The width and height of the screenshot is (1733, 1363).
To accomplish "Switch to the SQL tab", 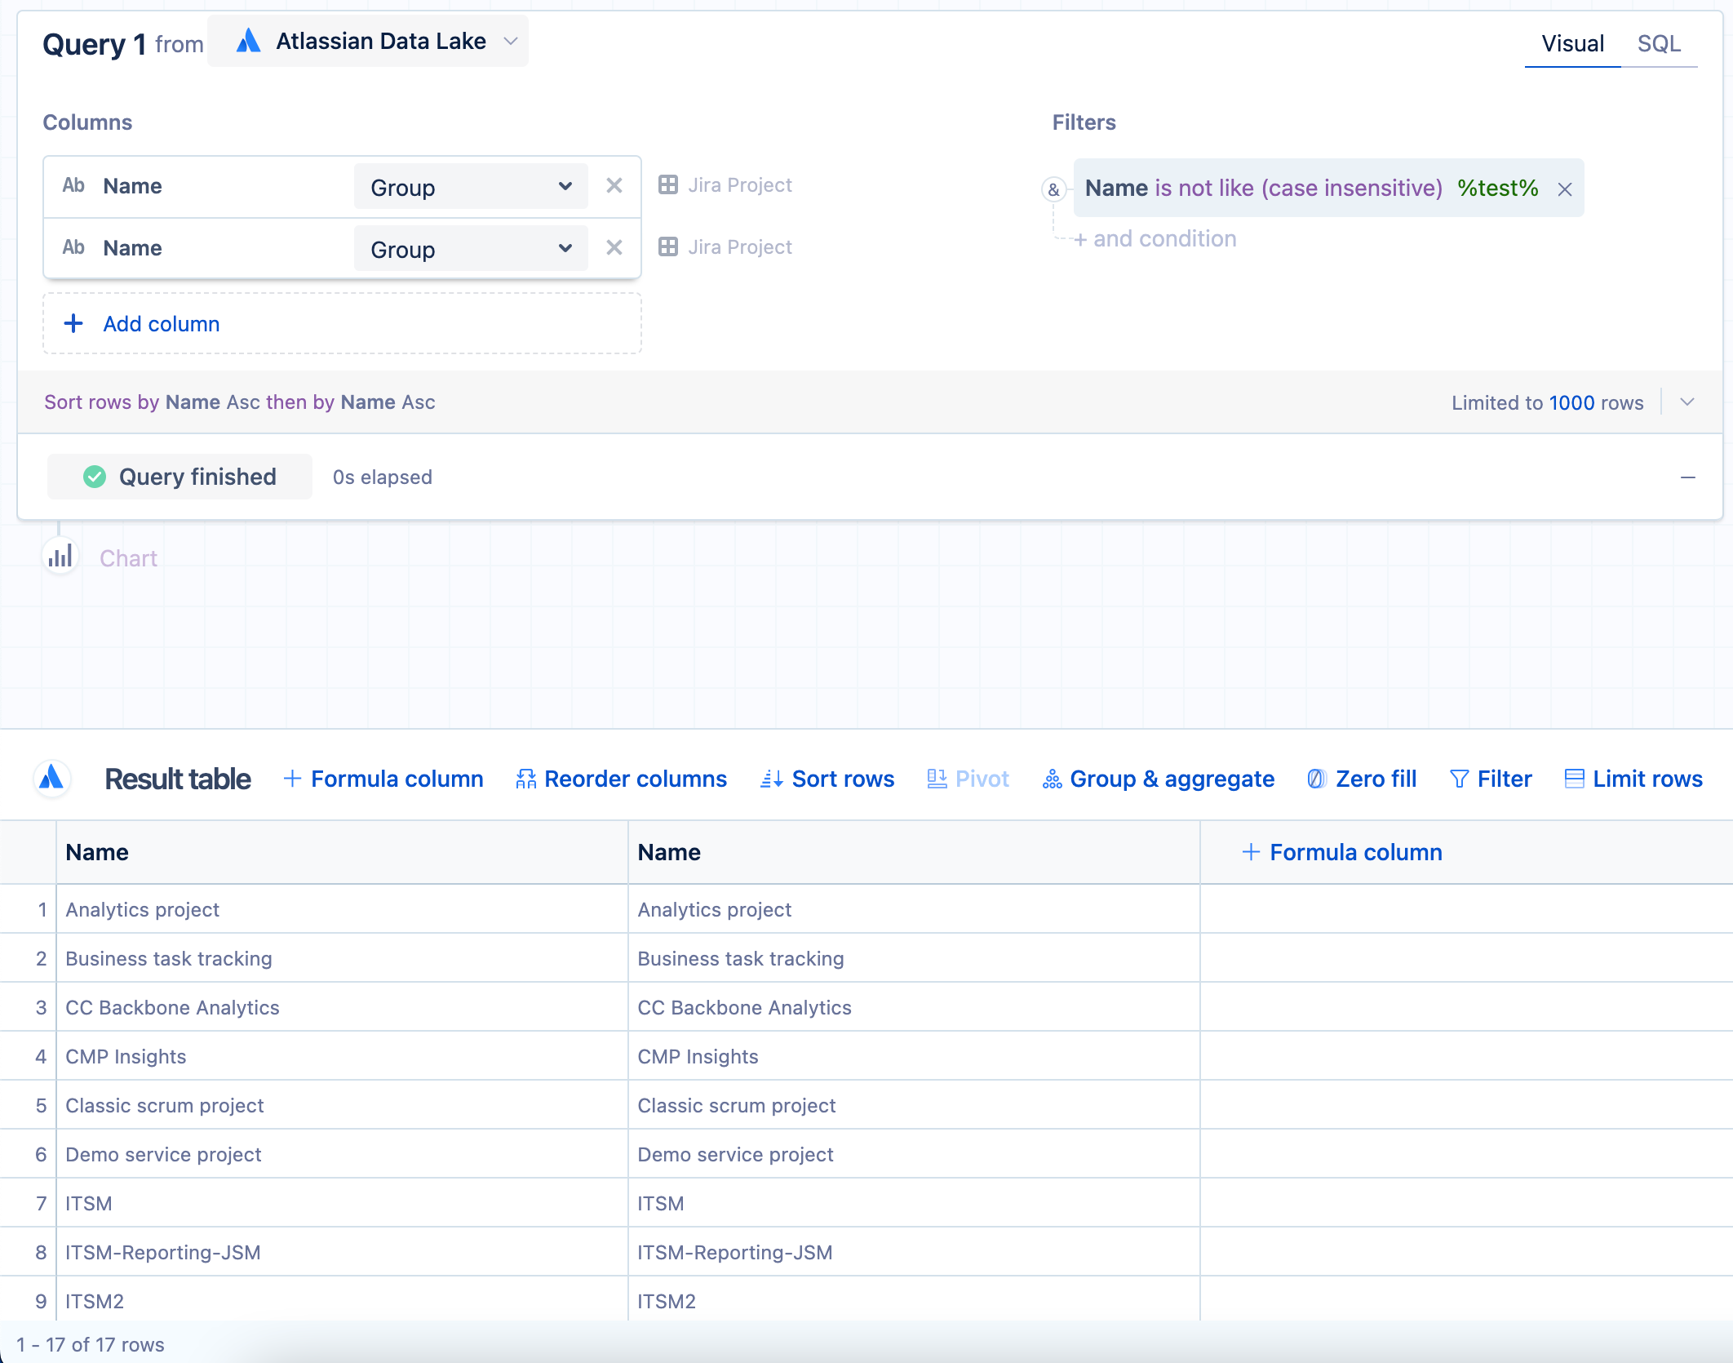I will [1658, 44].
